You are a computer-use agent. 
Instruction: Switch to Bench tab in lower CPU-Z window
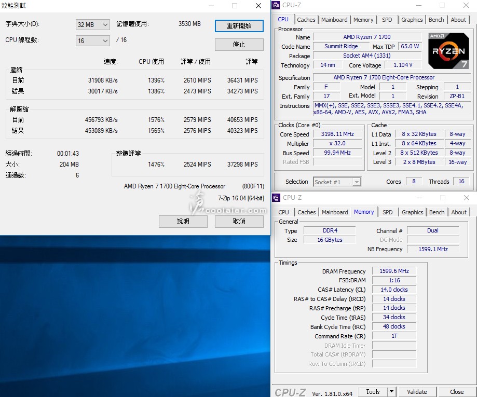tap(437, 212)
